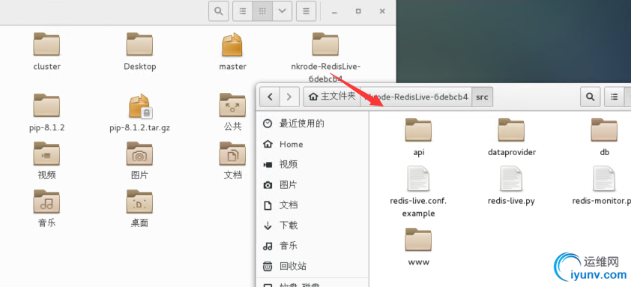Select the redis-live.py file
631x287 pixels.
pyautogui.click(x=512, y=179)
